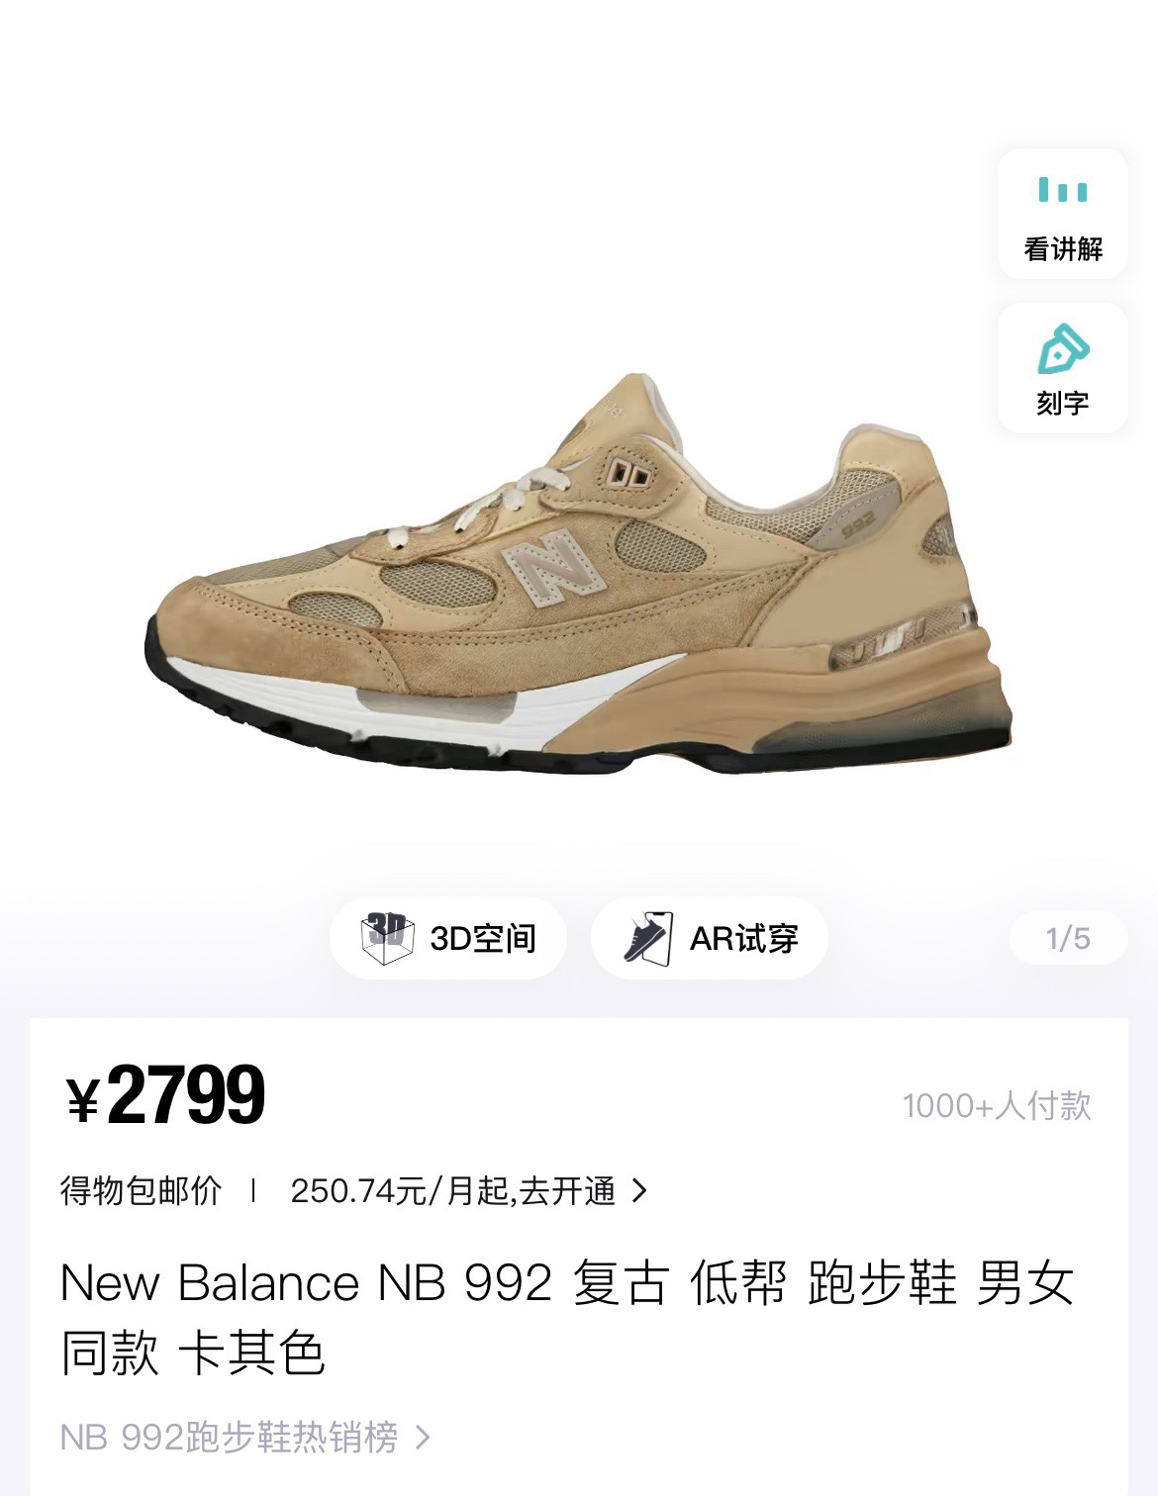
Task: Tap the AR shoe try-on icon
Action: (x=648, y=938)
